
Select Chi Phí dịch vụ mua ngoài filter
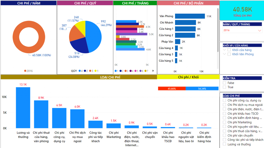225,105
